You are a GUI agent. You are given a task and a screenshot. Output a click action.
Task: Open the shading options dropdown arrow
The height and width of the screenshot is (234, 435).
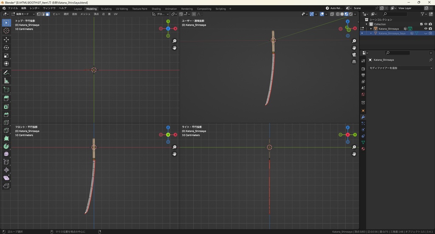click(355, 14)
